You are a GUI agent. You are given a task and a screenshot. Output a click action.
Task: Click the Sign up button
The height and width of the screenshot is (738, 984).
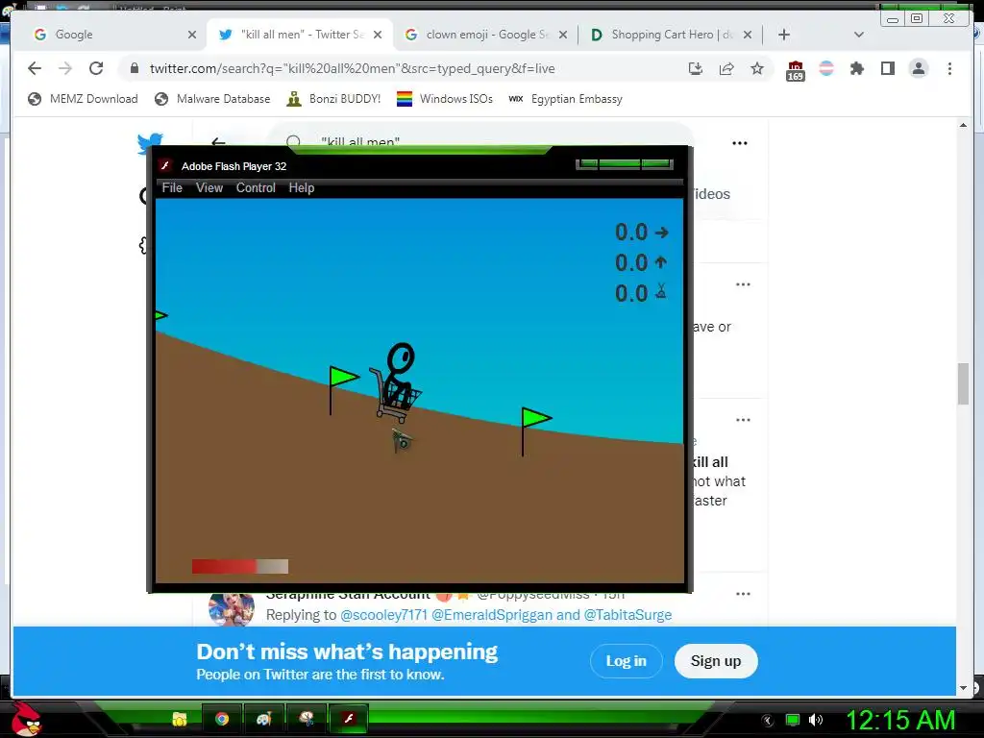(716, 661)
